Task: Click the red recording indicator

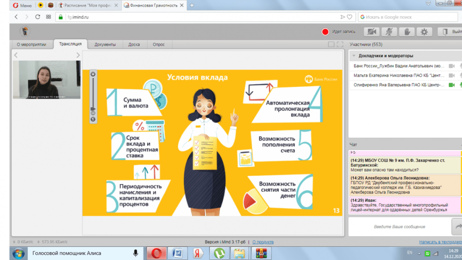Action: click(325, 32)
